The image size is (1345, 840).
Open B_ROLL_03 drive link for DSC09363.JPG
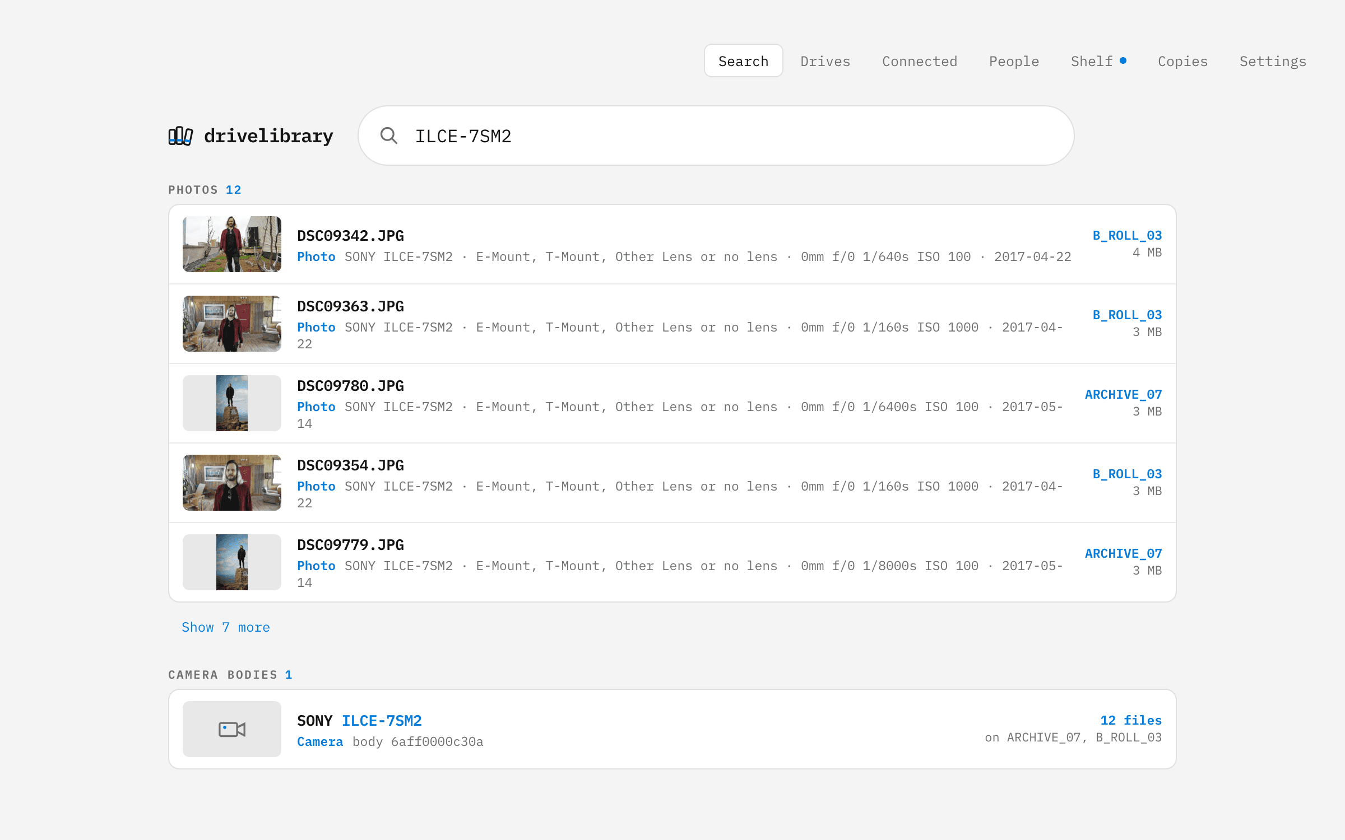coord(1127,315)
